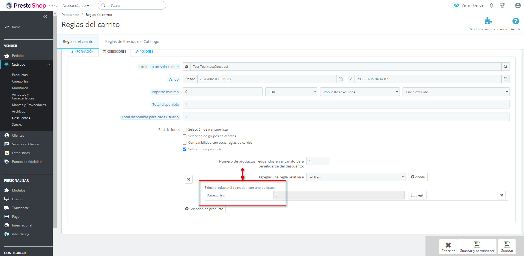524x256 pixels.
Task: Click the customer search magnifier button
Action: pos(505,67)
